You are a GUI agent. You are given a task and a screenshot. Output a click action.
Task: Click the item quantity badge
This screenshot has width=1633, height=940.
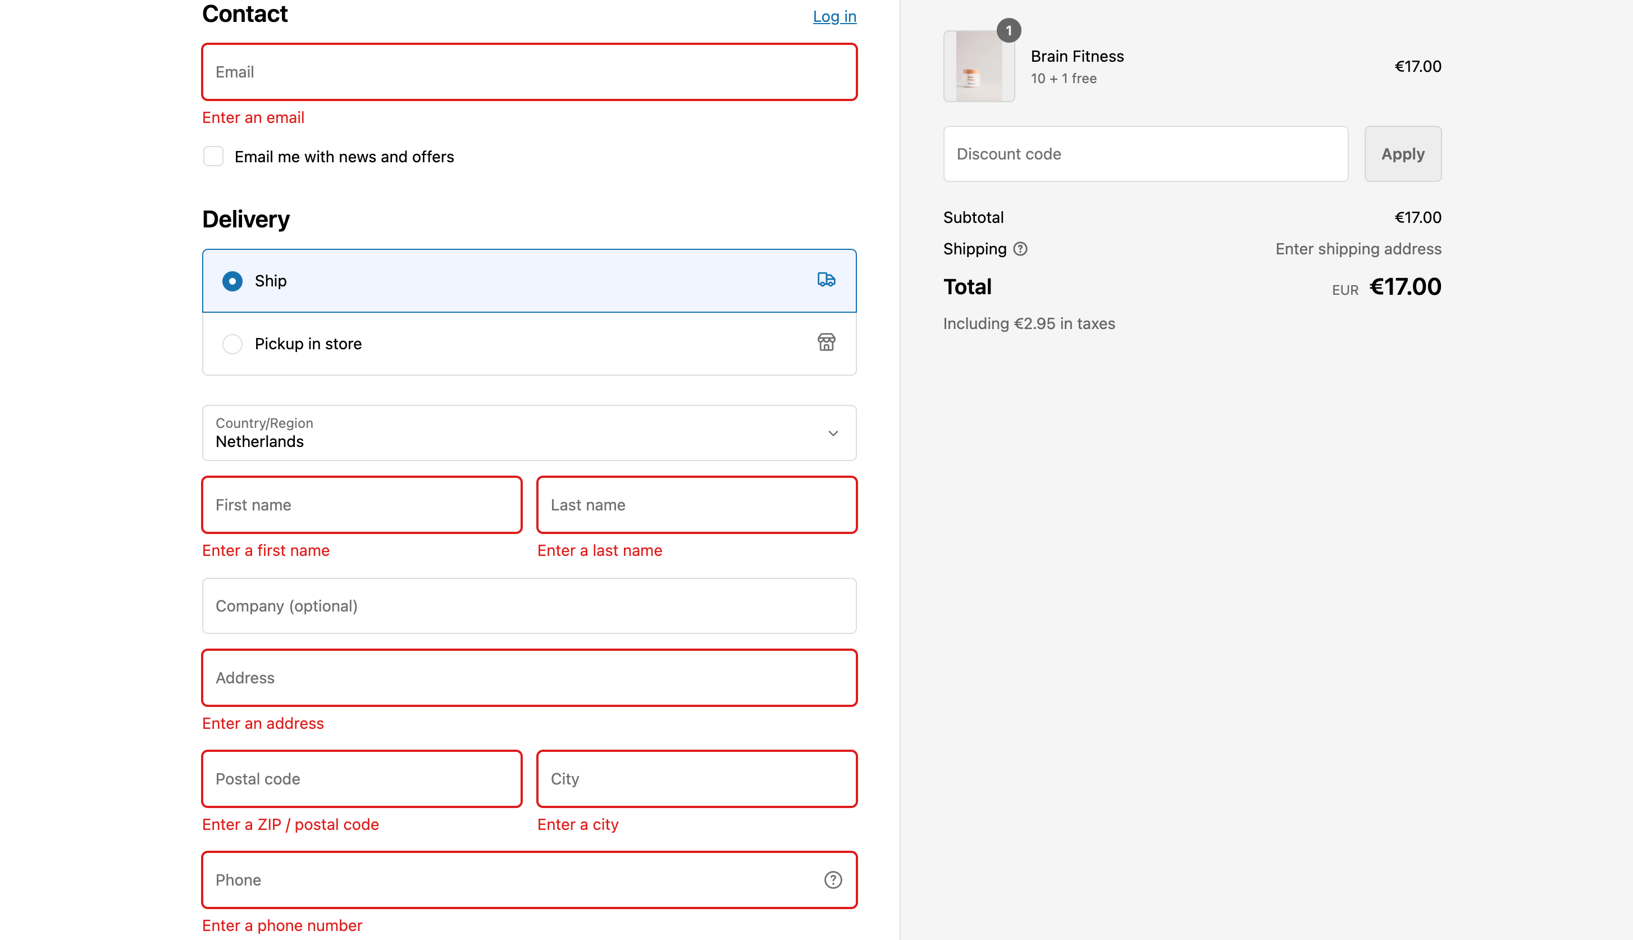pyautogui.click(x=1008, y=30)
